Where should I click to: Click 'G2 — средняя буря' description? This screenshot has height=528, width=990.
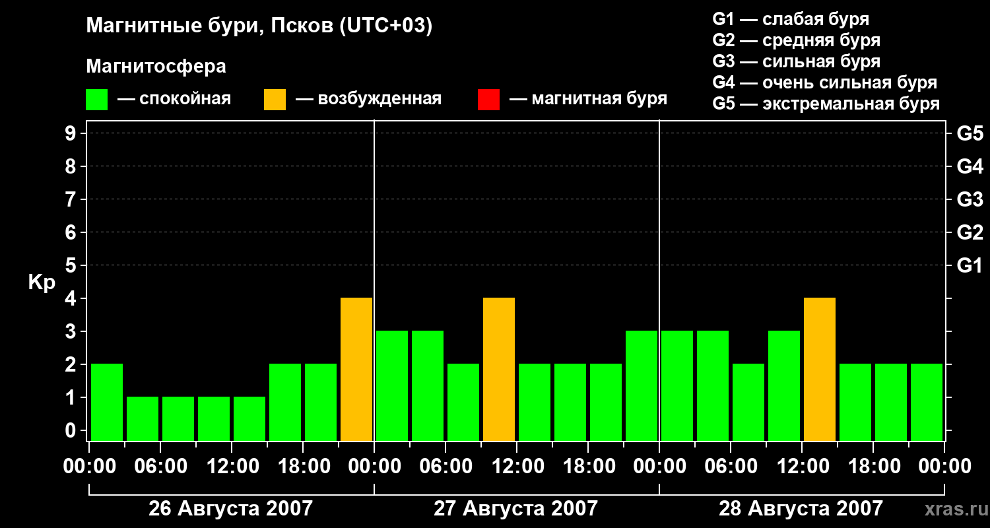(796, 40)
